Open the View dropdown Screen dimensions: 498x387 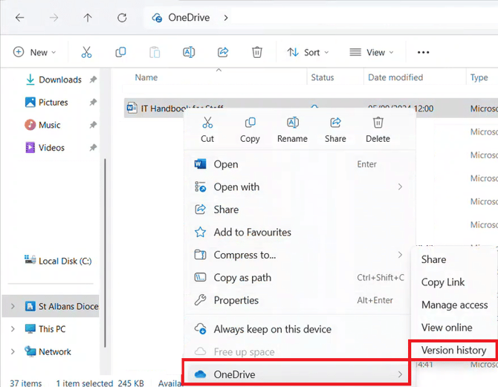click(371, 52)
